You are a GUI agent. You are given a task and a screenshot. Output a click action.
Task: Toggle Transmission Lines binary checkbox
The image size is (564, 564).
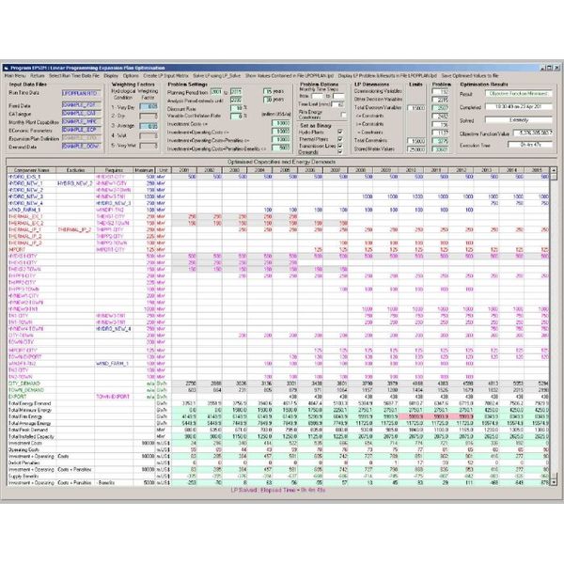pyautogui.click(x=340, y=146)
